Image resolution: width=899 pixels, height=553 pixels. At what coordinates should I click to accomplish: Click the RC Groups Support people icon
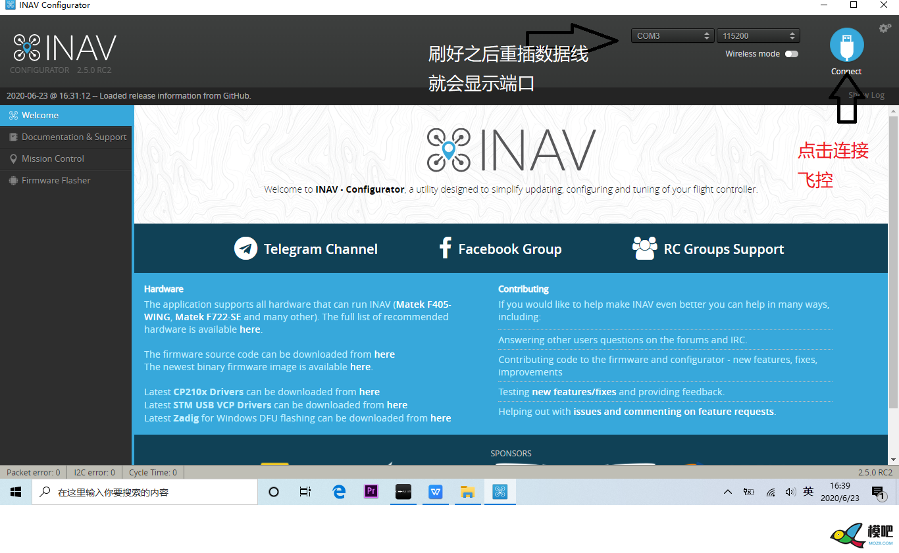[644, 248]
